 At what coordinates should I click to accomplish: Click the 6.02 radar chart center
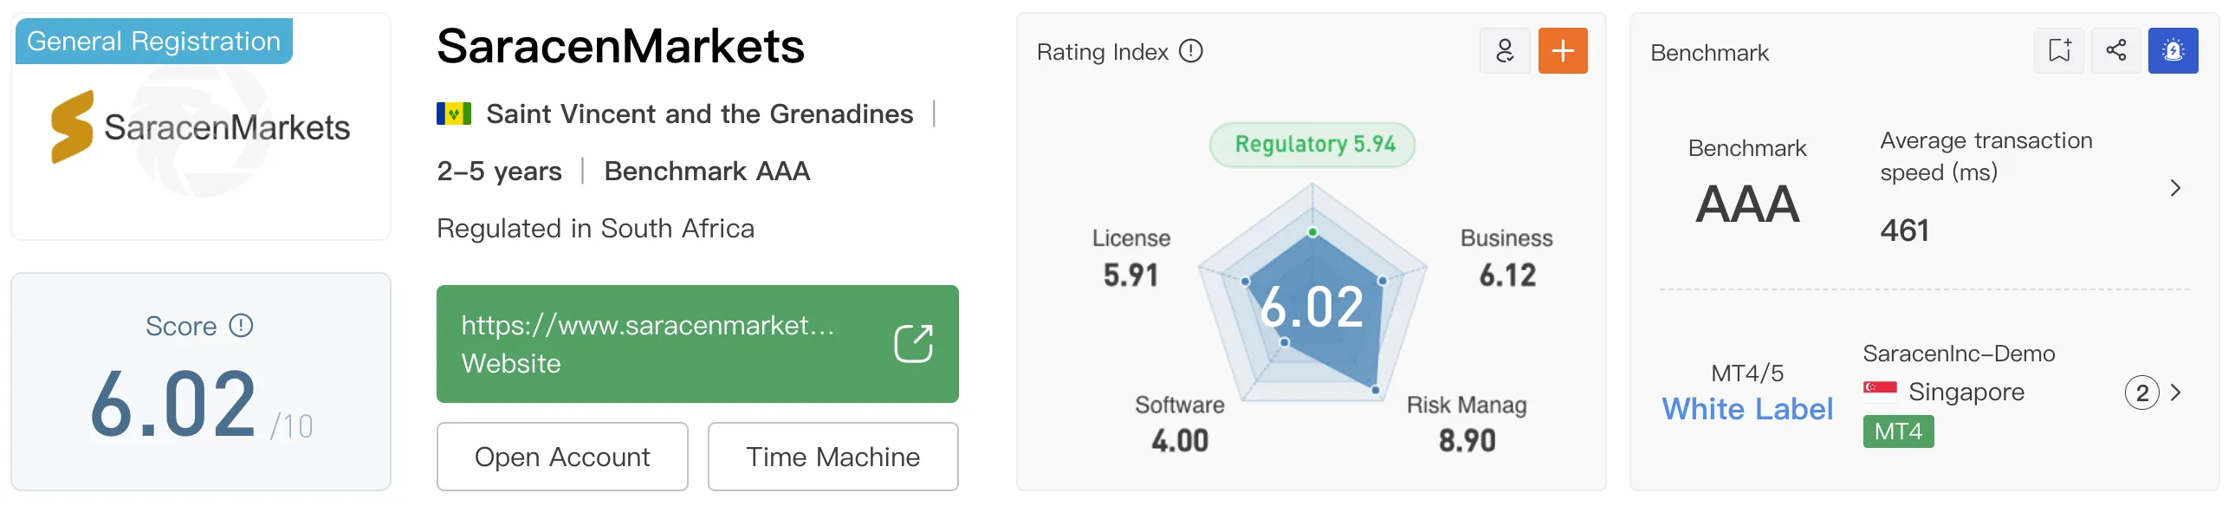(x=1312, y=308)
